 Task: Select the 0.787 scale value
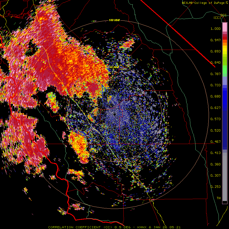pos(216,74)
